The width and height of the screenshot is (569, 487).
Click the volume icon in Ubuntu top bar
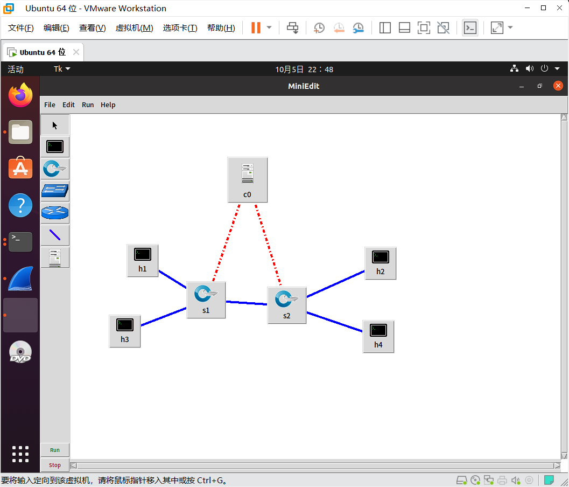point(530,68)
